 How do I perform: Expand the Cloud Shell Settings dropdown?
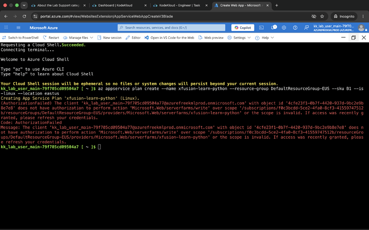[x=239, y=37]
